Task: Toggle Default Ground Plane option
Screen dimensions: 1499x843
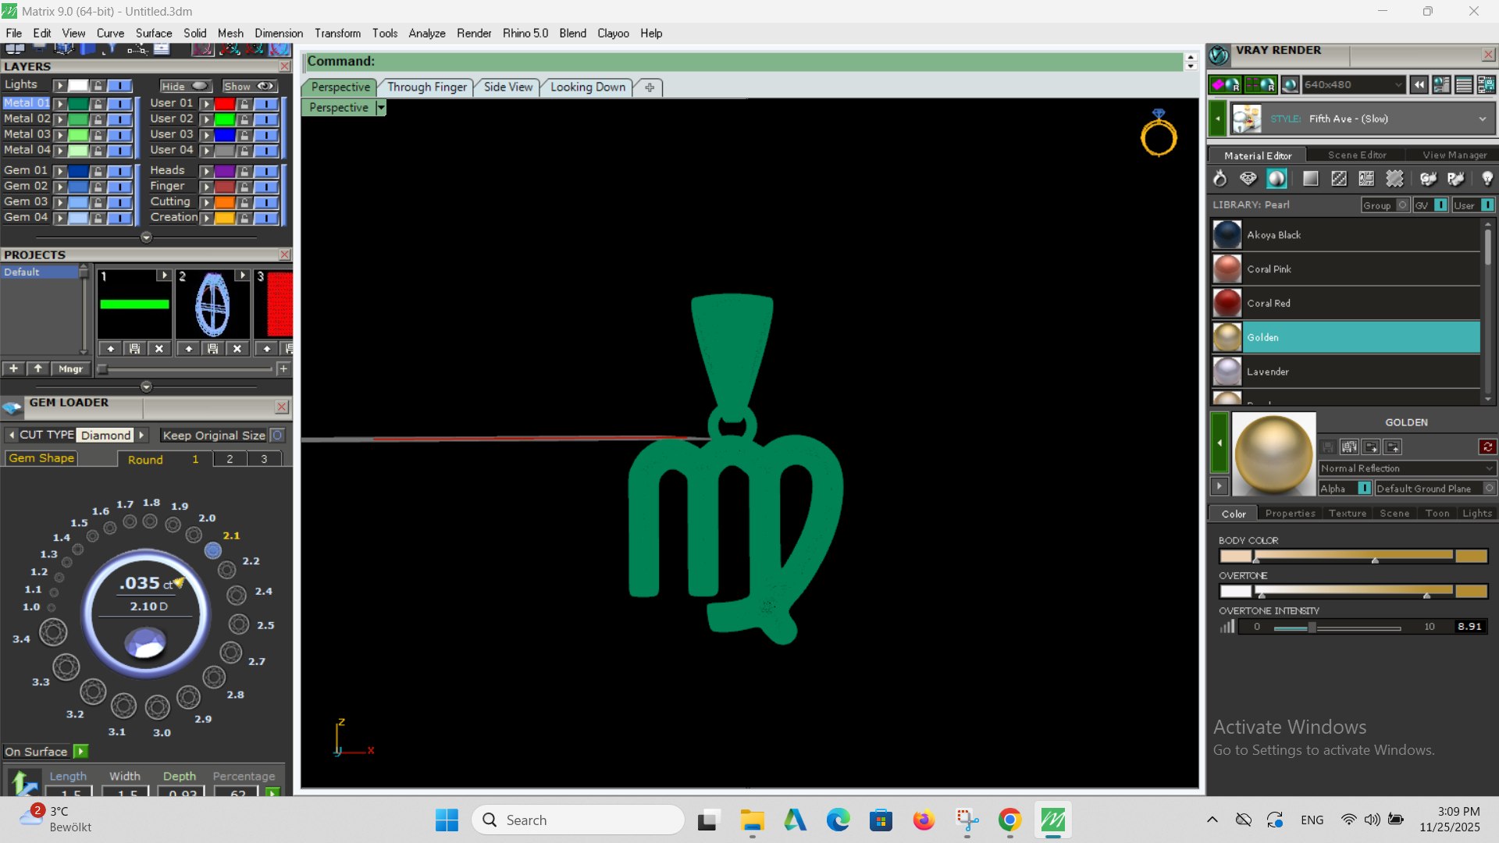Action: pos(1489,488)
